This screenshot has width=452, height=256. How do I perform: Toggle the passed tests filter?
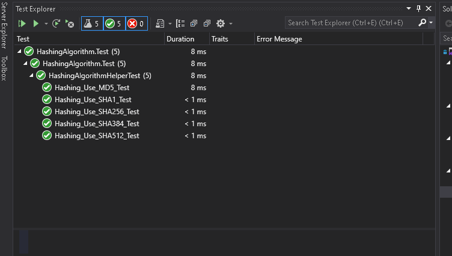114,23
